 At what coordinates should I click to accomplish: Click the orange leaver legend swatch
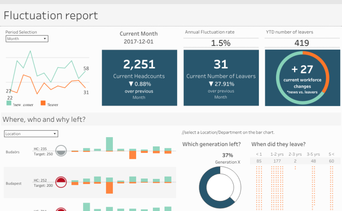click(43, 103)
